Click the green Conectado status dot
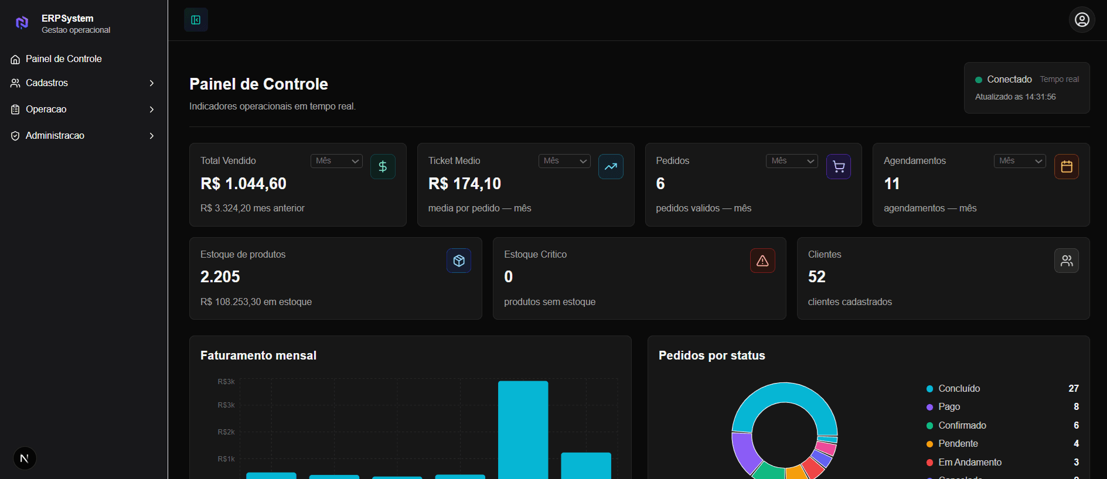Screen dimensions: 1107x479 click(979, 80)
